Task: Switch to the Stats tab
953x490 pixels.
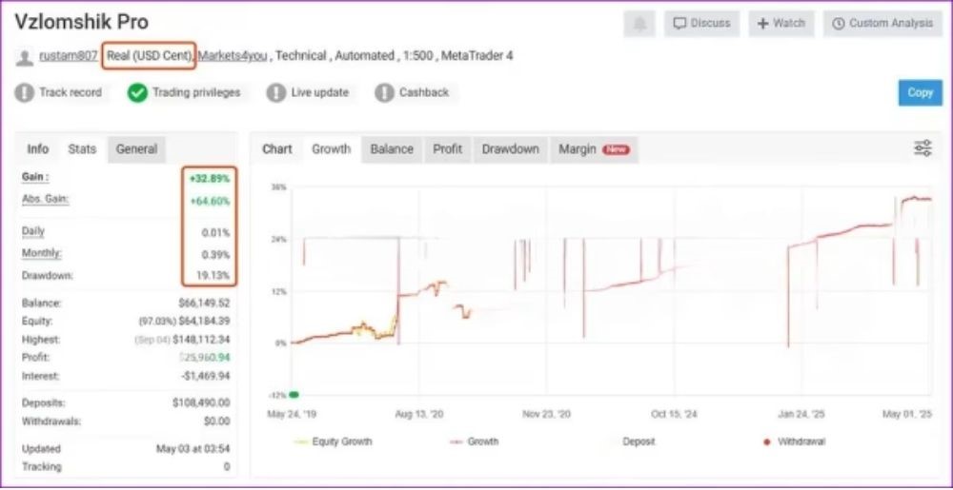Action: tap(82, 149)
